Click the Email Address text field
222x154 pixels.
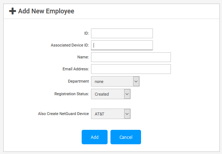tap(131, 69)
